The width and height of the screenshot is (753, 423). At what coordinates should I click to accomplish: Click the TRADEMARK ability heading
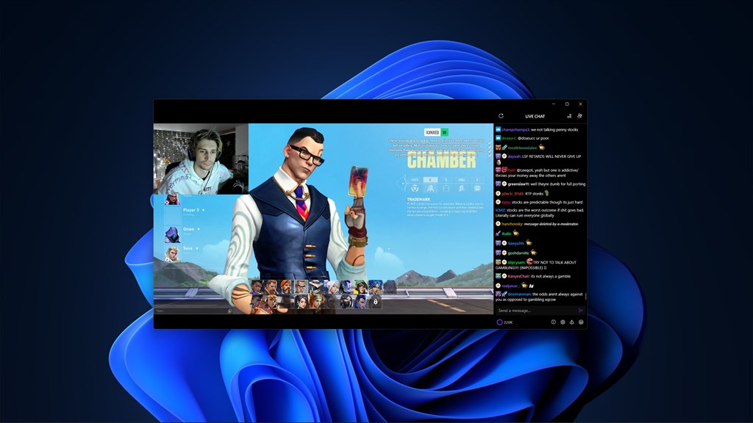click(418, 199)
